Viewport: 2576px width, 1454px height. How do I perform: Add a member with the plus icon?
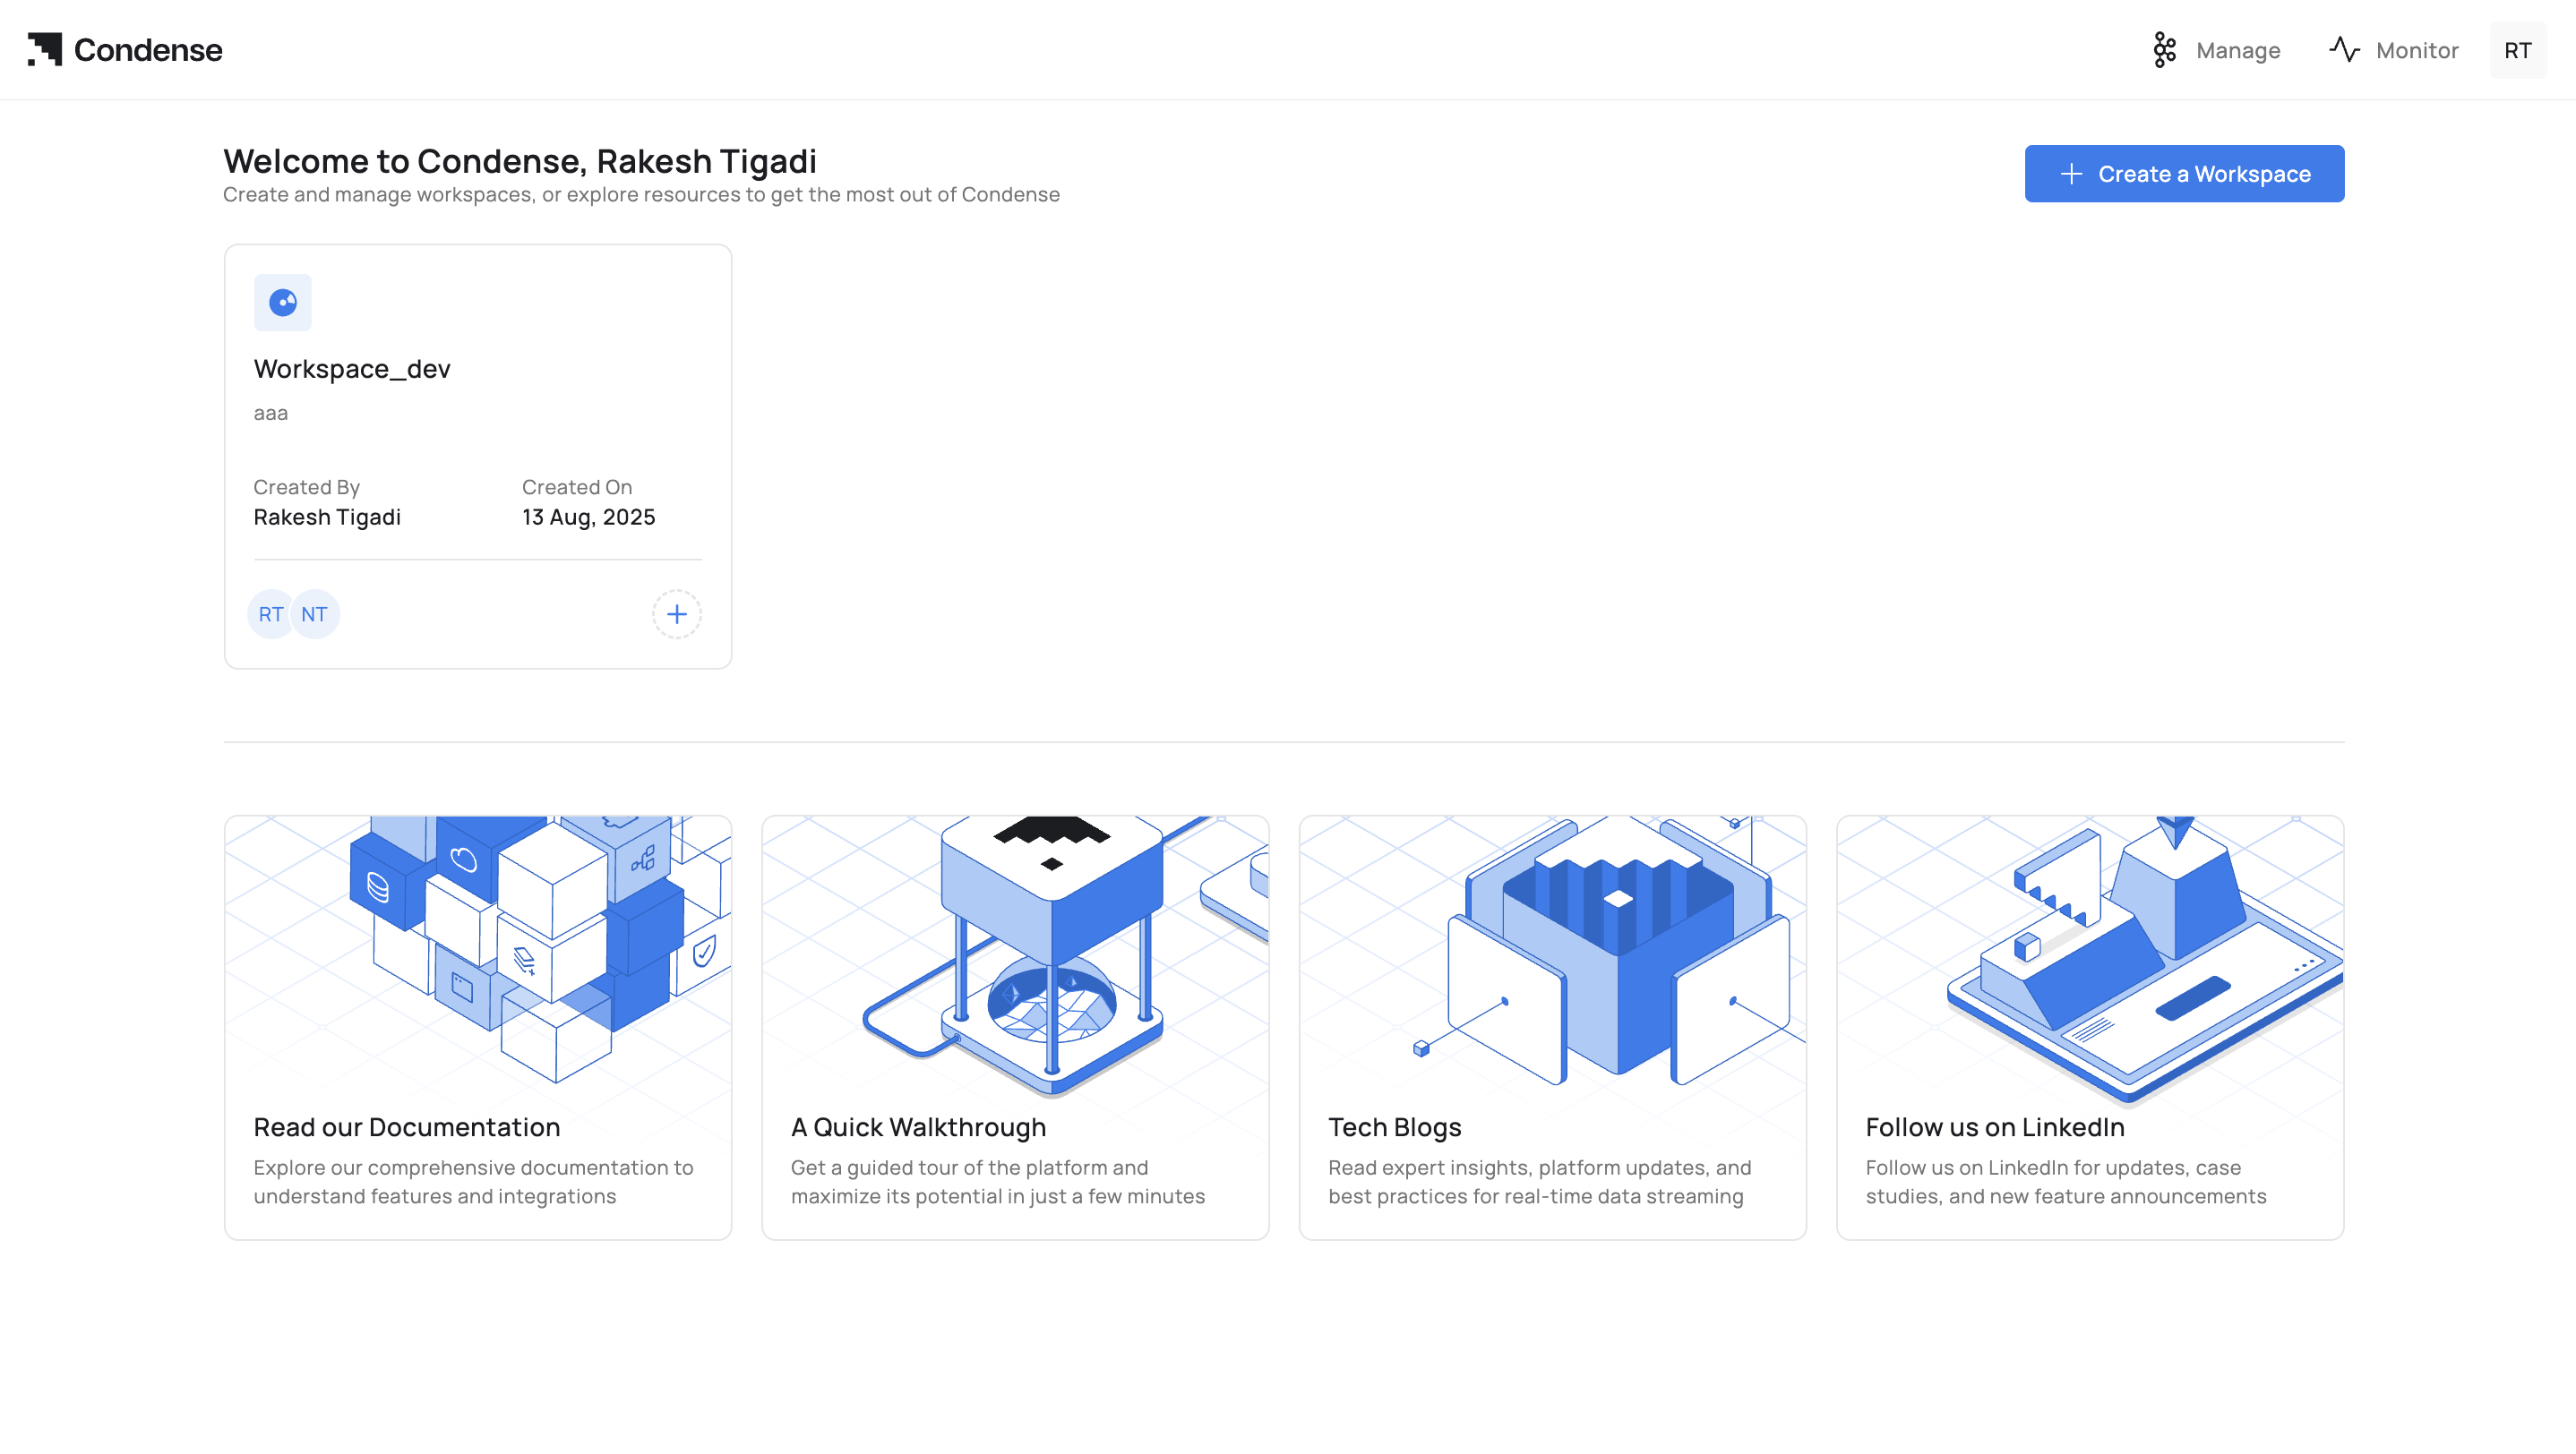click(x=677, y=614)
